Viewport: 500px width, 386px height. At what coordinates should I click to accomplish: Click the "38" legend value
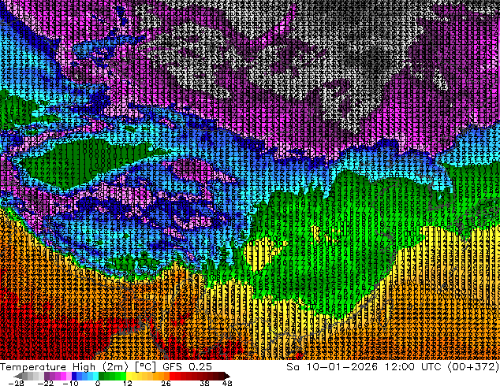(204, 383)
